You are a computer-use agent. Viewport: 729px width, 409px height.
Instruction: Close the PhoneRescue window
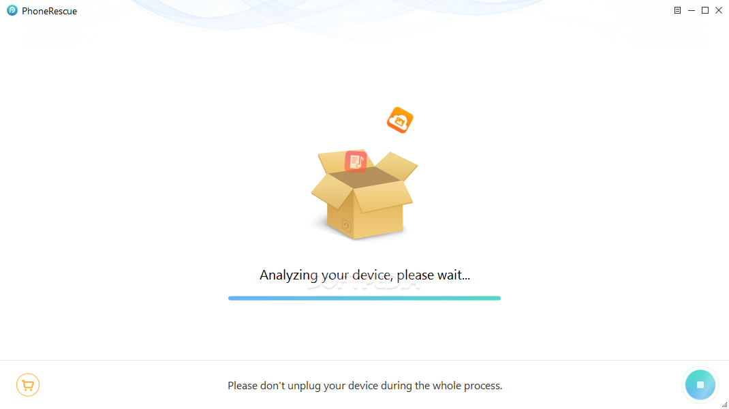719,10
